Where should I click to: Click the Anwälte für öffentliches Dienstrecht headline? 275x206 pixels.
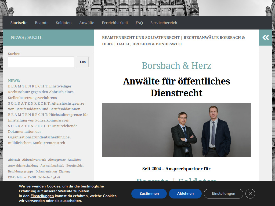176,87
